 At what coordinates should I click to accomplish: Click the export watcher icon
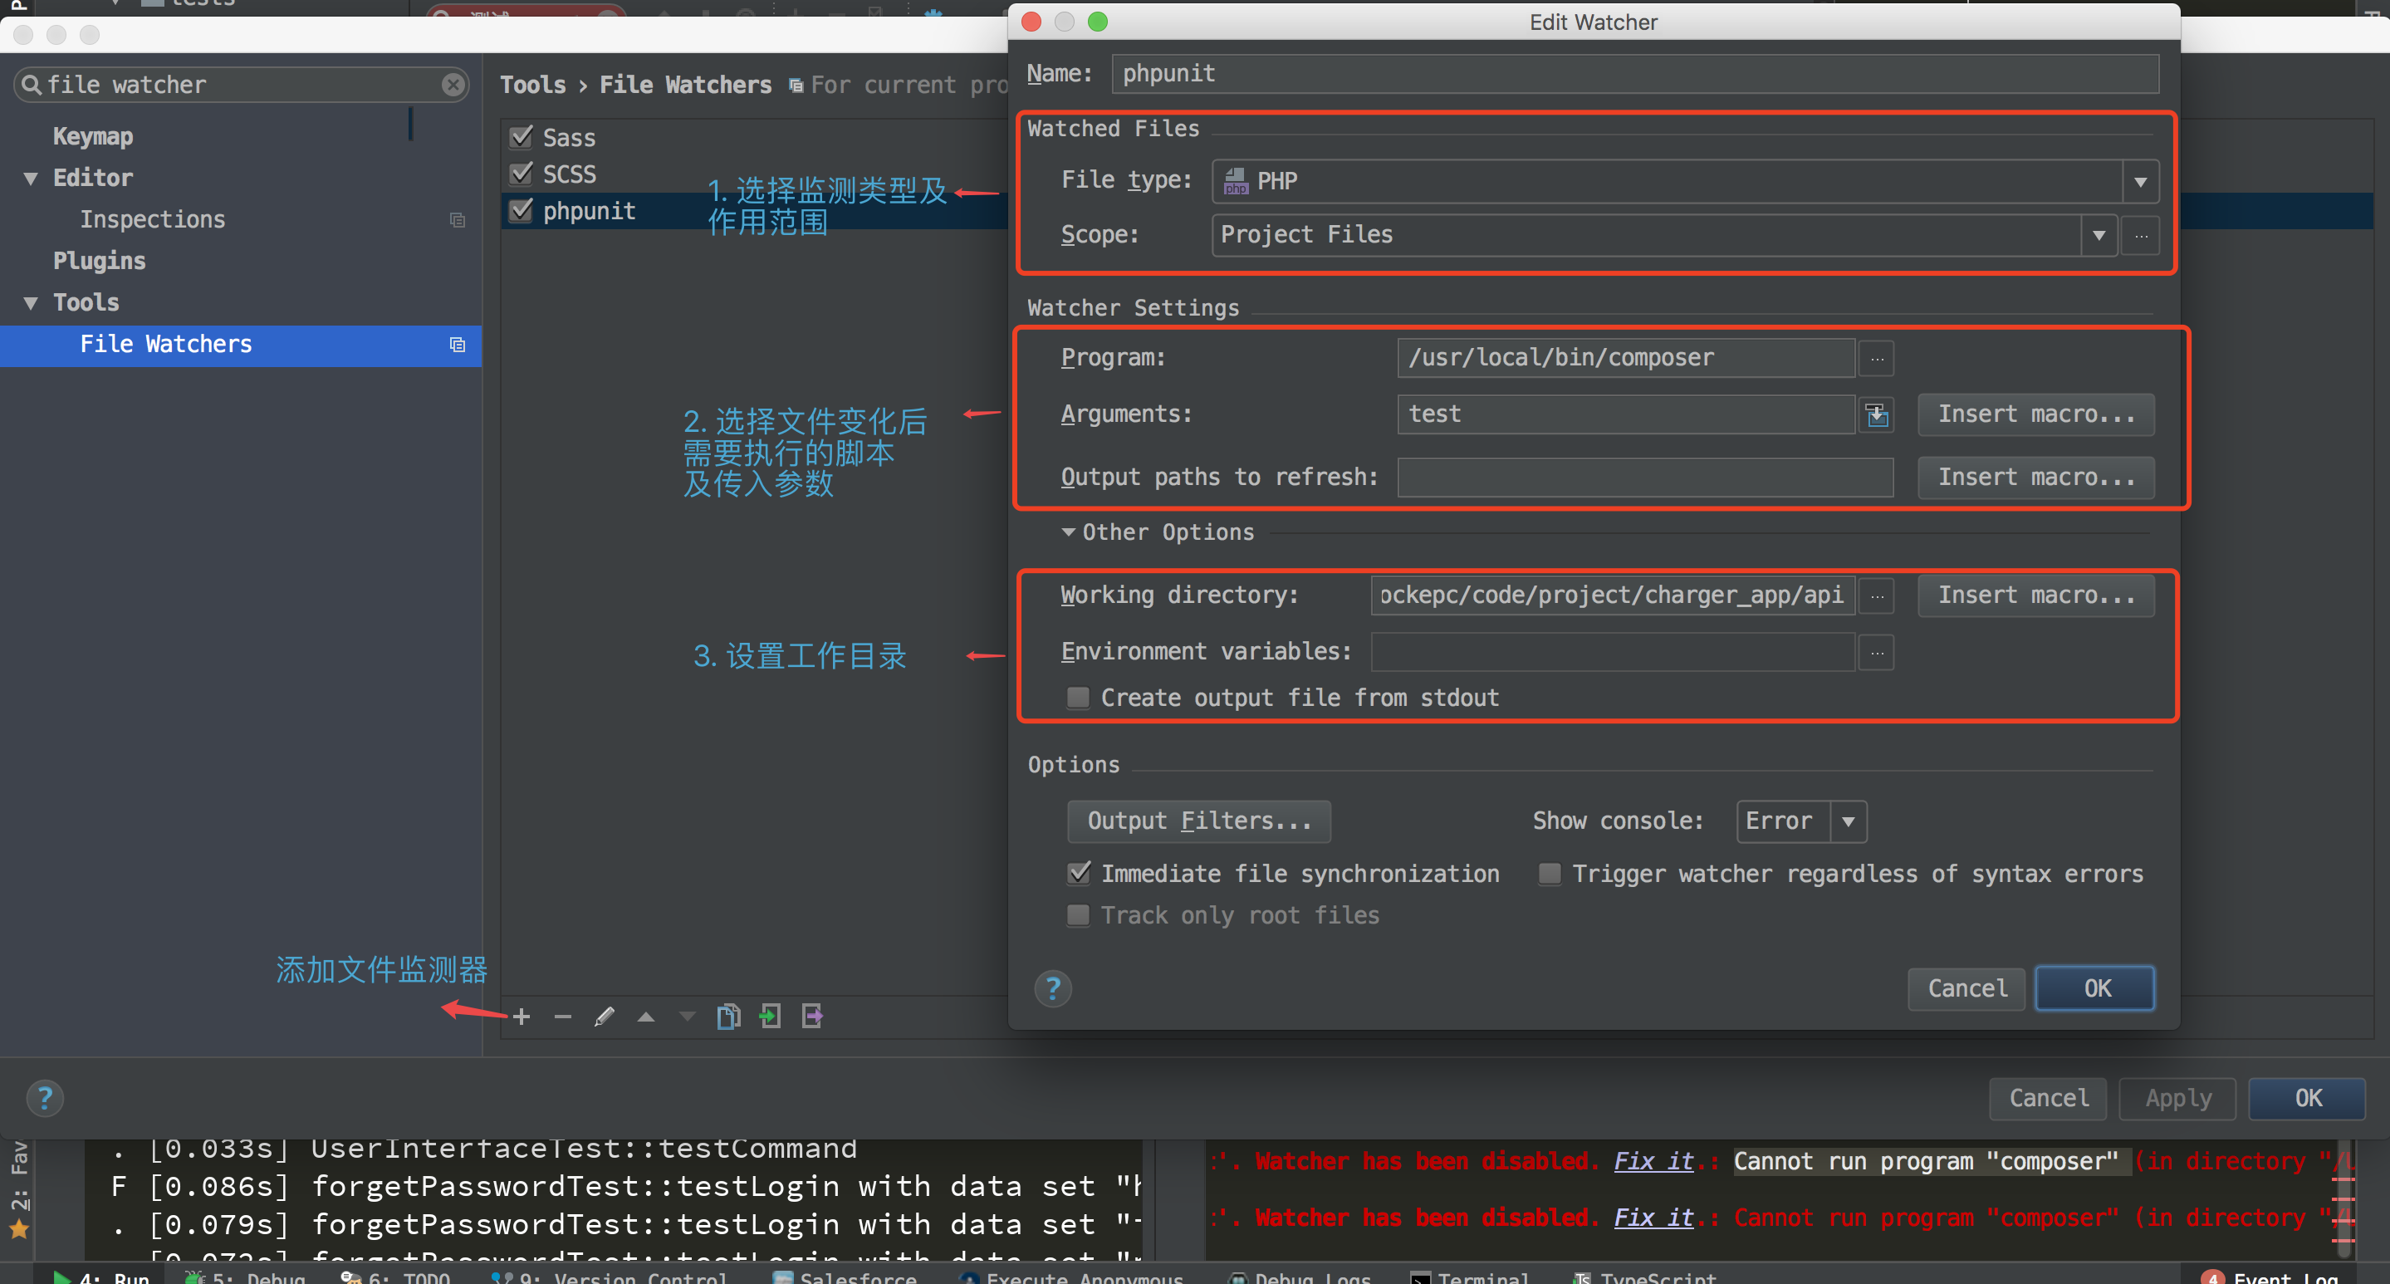pos(812,1017)
